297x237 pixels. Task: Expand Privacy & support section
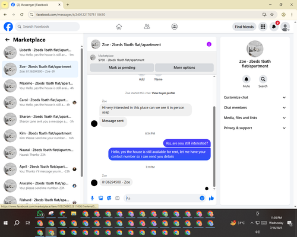(255, 128)
